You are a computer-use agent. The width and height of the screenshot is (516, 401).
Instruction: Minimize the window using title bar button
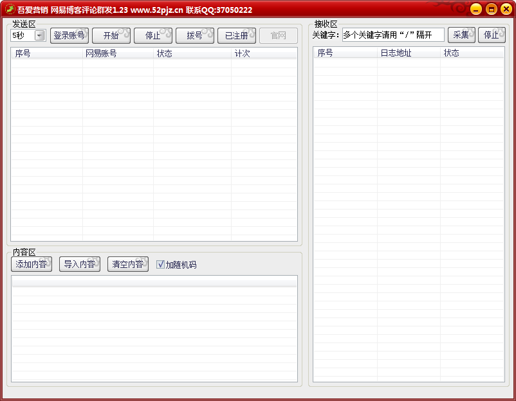click(x=475, y=9)
